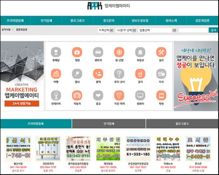Switch to the gray 인기업체 tab
The width and height of the screenshot is (219, 175).
tap(109, 124)
